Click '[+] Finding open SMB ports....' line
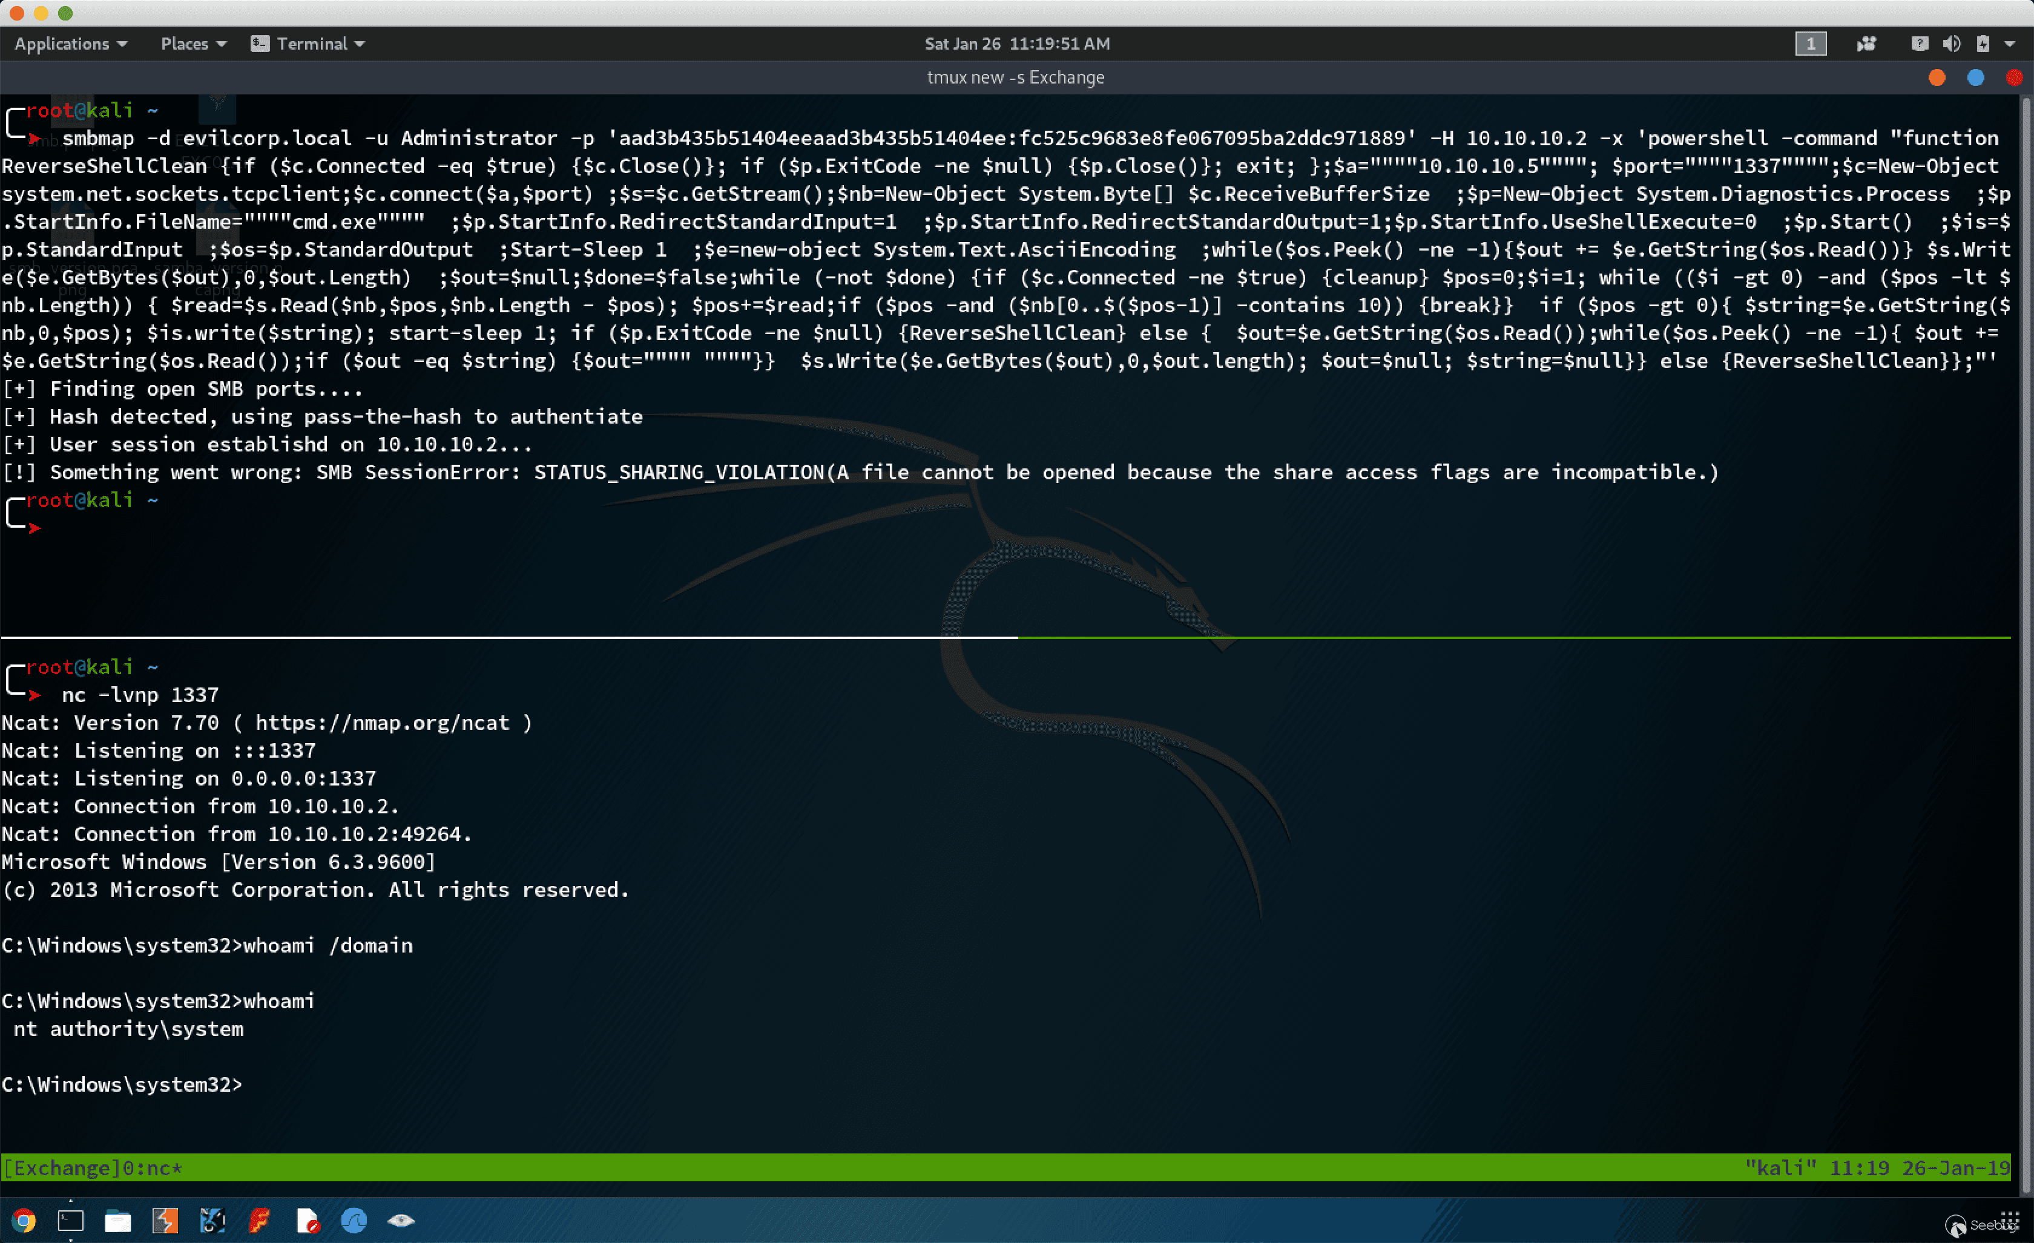The height and width of the screenshot is (1243, 2034). tap(182, 389)
